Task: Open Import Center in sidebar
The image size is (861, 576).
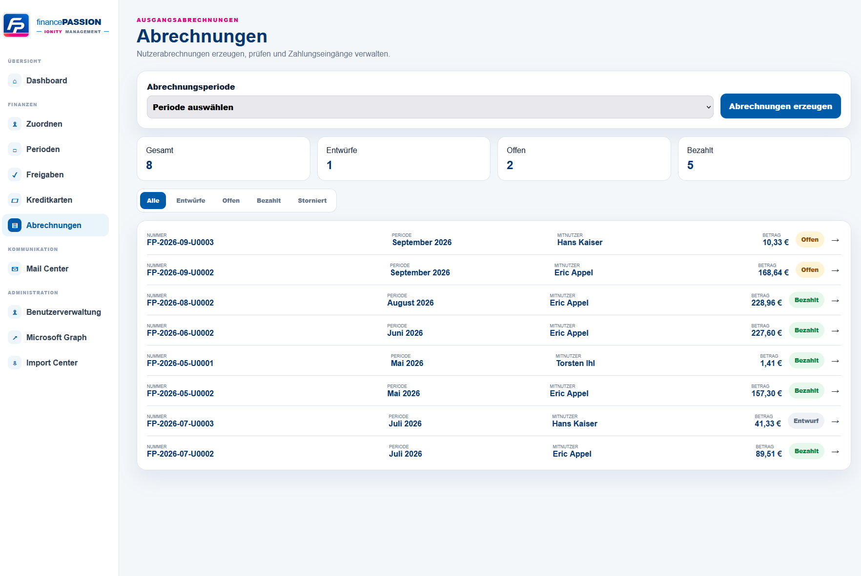Action: click(56, 363)
